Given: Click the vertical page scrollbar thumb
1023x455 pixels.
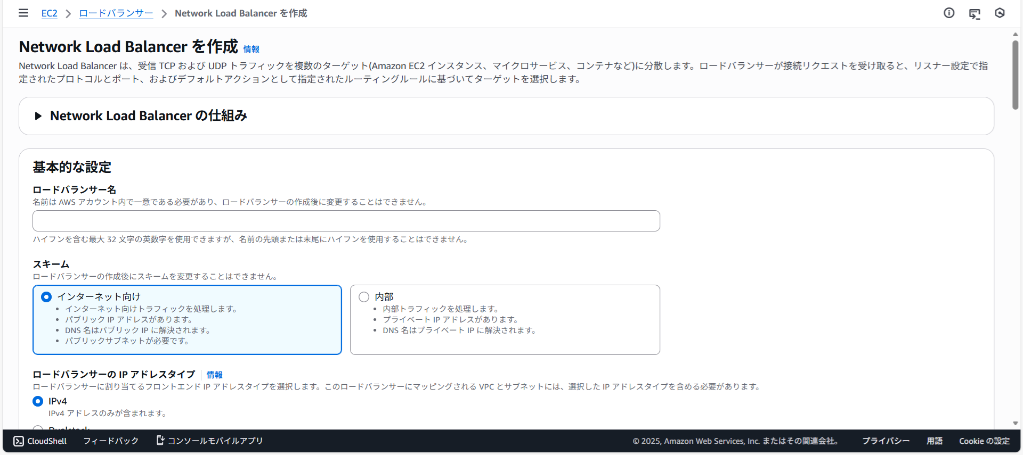Looking at the screenshot, I should (x=1016, y=75).
